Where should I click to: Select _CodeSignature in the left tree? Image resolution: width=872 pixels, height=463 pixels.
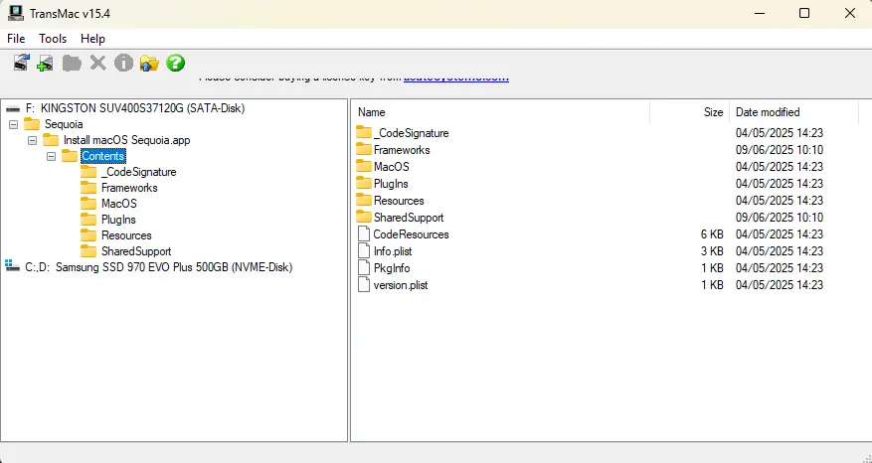pos(138,172)
